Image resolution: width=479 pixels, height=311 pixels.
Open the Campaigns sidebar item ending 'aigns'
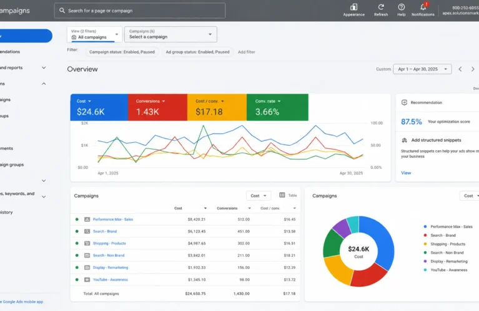point(5,100)
